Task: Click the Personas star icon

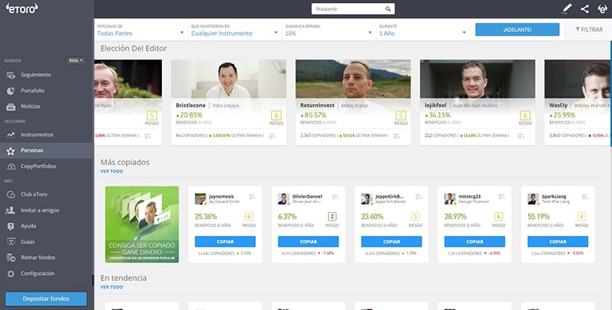Action: point(11,150)
